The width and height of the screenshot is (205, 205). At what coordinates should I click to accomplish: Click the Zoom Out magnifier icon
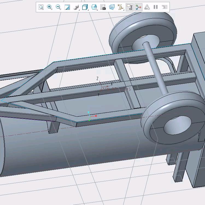[58, 7]
